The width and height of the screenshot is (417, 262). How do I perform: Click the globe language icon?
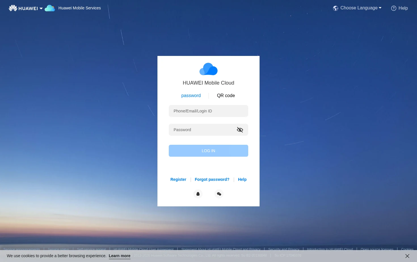point(336,8)
